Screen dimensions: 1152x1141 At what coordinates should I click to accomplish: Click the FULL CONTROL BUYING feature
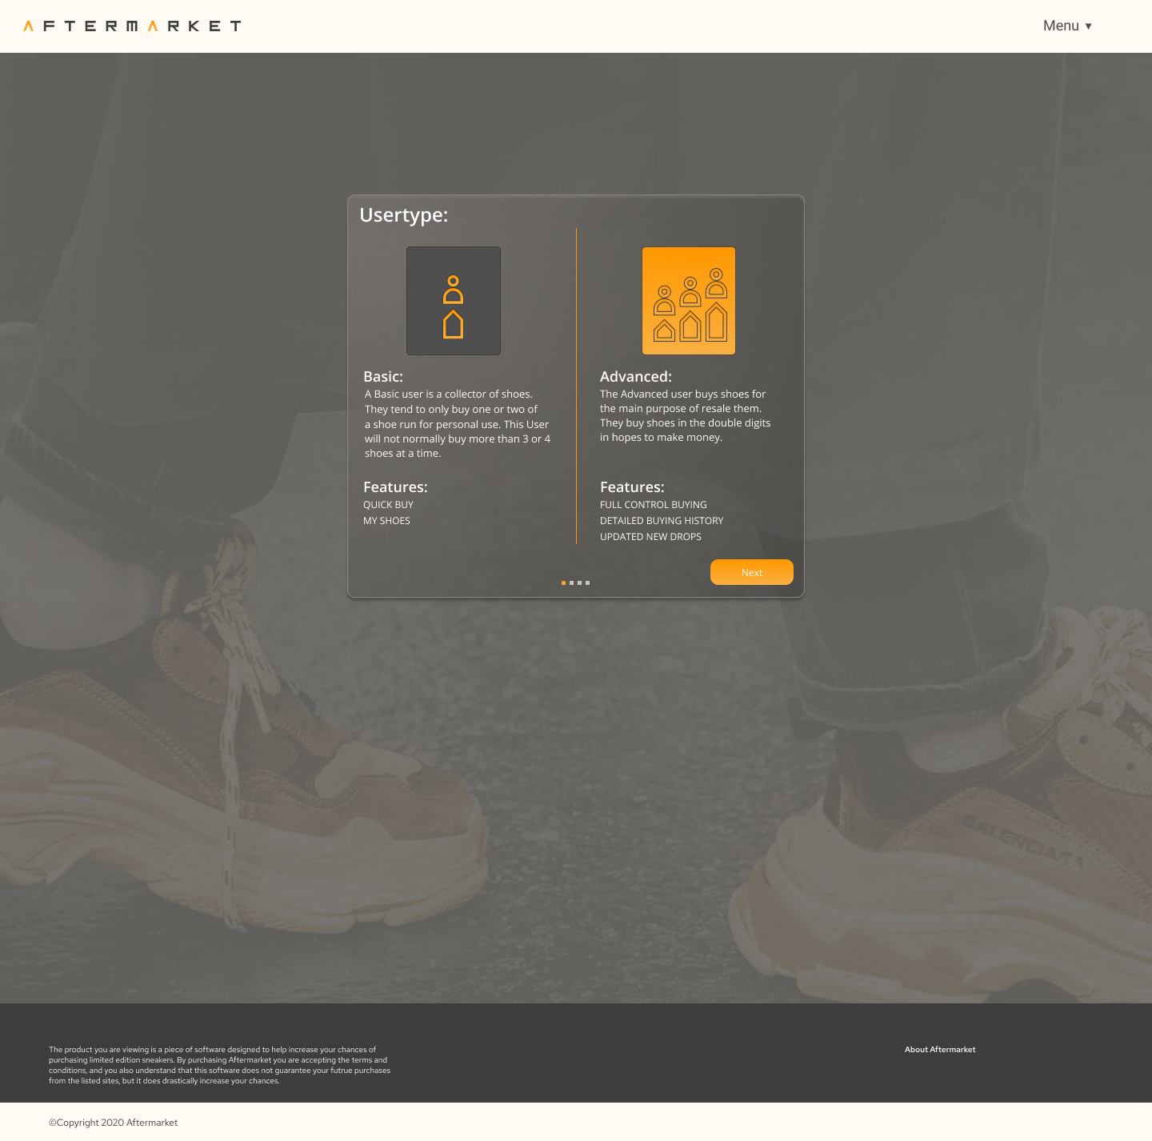coord(654,505)
